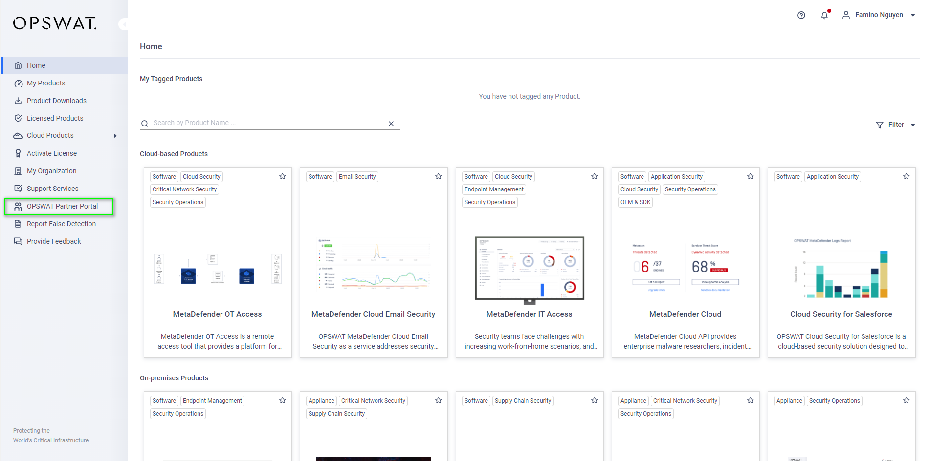Click the Filter funnel icon

pos(880,125)
